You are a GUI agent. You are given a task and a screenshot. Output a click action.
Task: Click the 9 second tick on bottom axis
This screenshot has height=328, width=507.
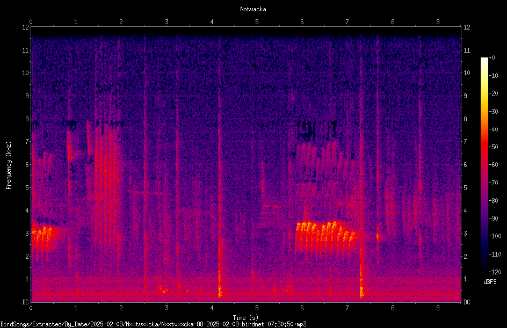pyautogui.click(x=438, y=308)
